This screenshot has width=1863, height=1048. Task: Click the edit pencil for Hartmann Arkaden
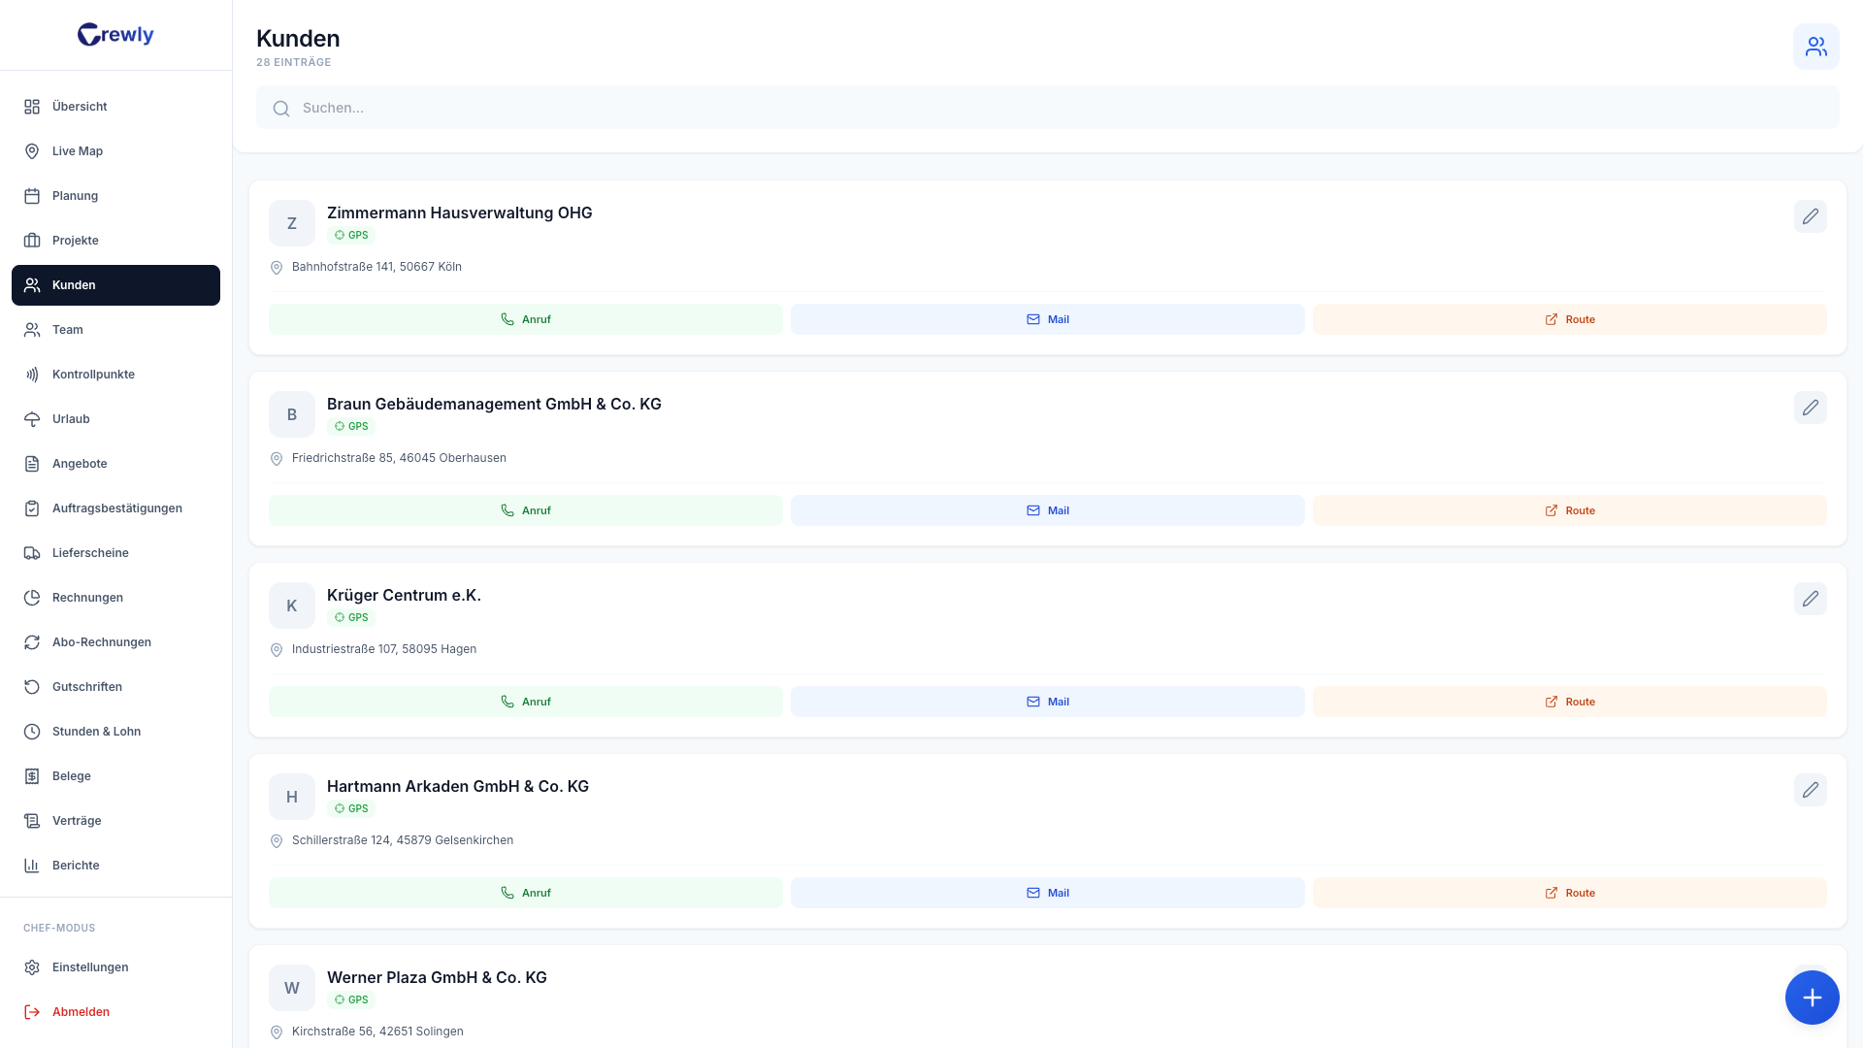[1810, 790]
